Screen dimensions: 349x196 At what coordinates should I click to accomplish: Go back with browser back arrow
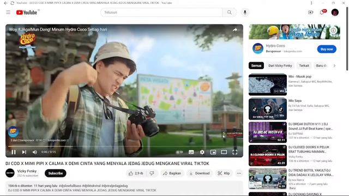(x=6, y=3)
